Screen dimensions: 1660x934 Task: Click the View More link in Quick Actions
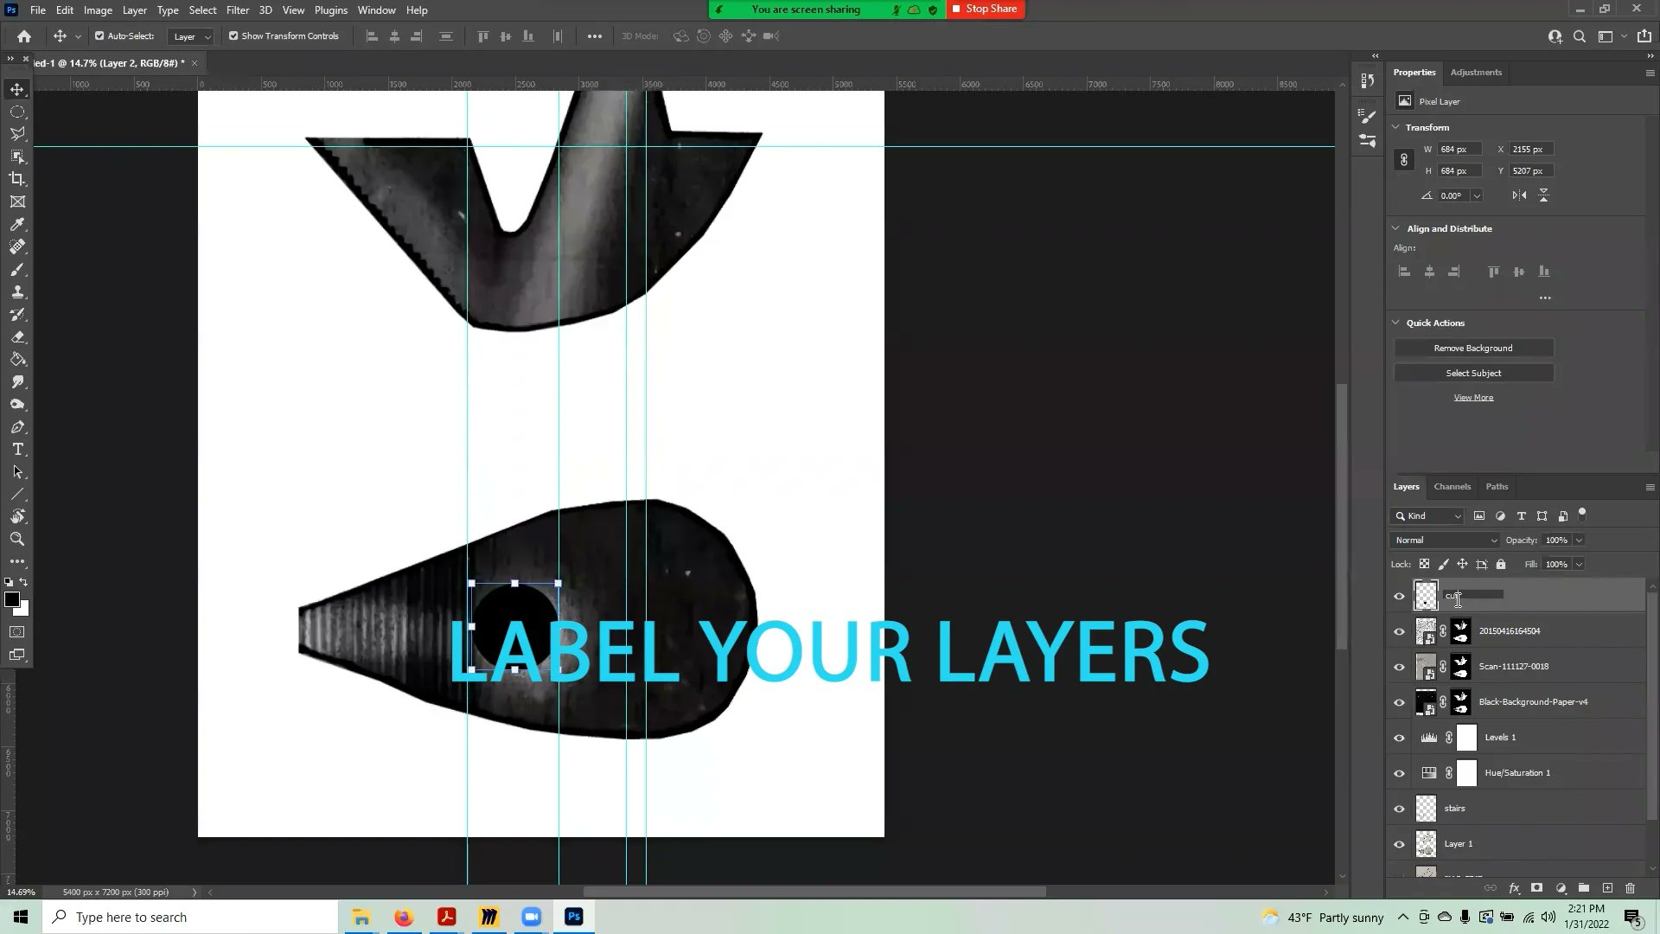(x=1473, y=397)
